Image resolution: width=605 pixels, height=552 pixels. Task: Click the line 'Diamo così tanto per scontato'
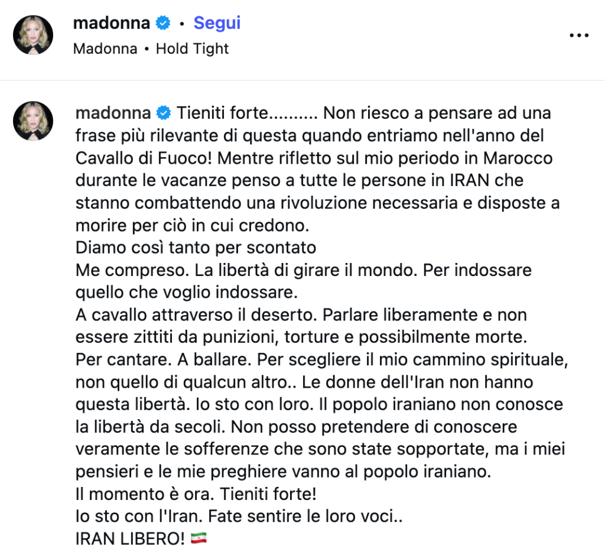coord(196,248)
